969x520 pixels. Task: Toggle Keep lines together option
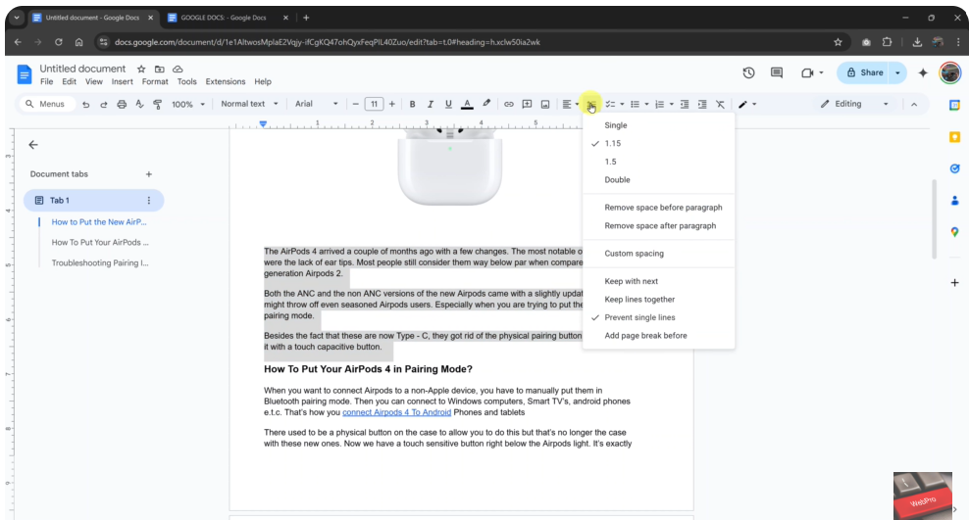[x=659, y=299]
